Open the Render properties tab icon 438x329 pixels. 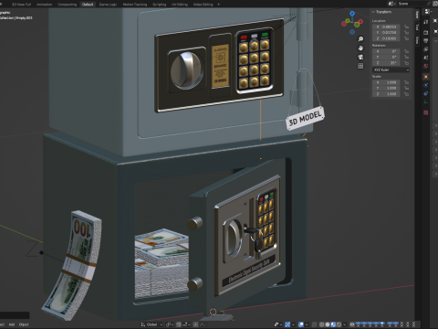click(x=426, y=32)
